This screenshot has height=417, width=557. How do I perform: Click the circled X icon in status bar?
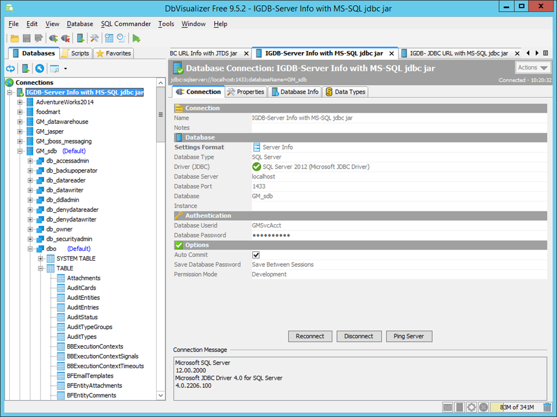tap(483, 407)
